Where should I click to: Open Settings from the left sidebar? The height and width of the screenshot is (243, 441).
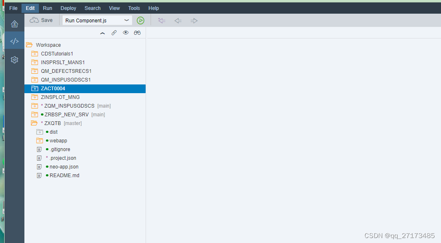[x=14, y=60]
